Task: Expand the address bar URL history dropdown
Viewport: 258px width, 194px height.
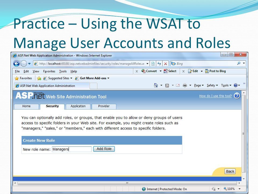Action: click(148, 64)
